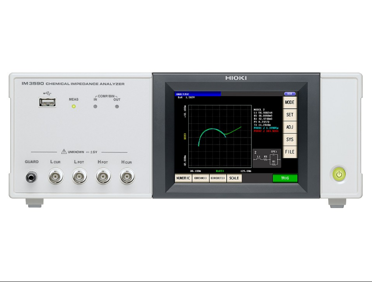
Task: Select the H CUR BNC connector
Action: (x=126, y=177)
